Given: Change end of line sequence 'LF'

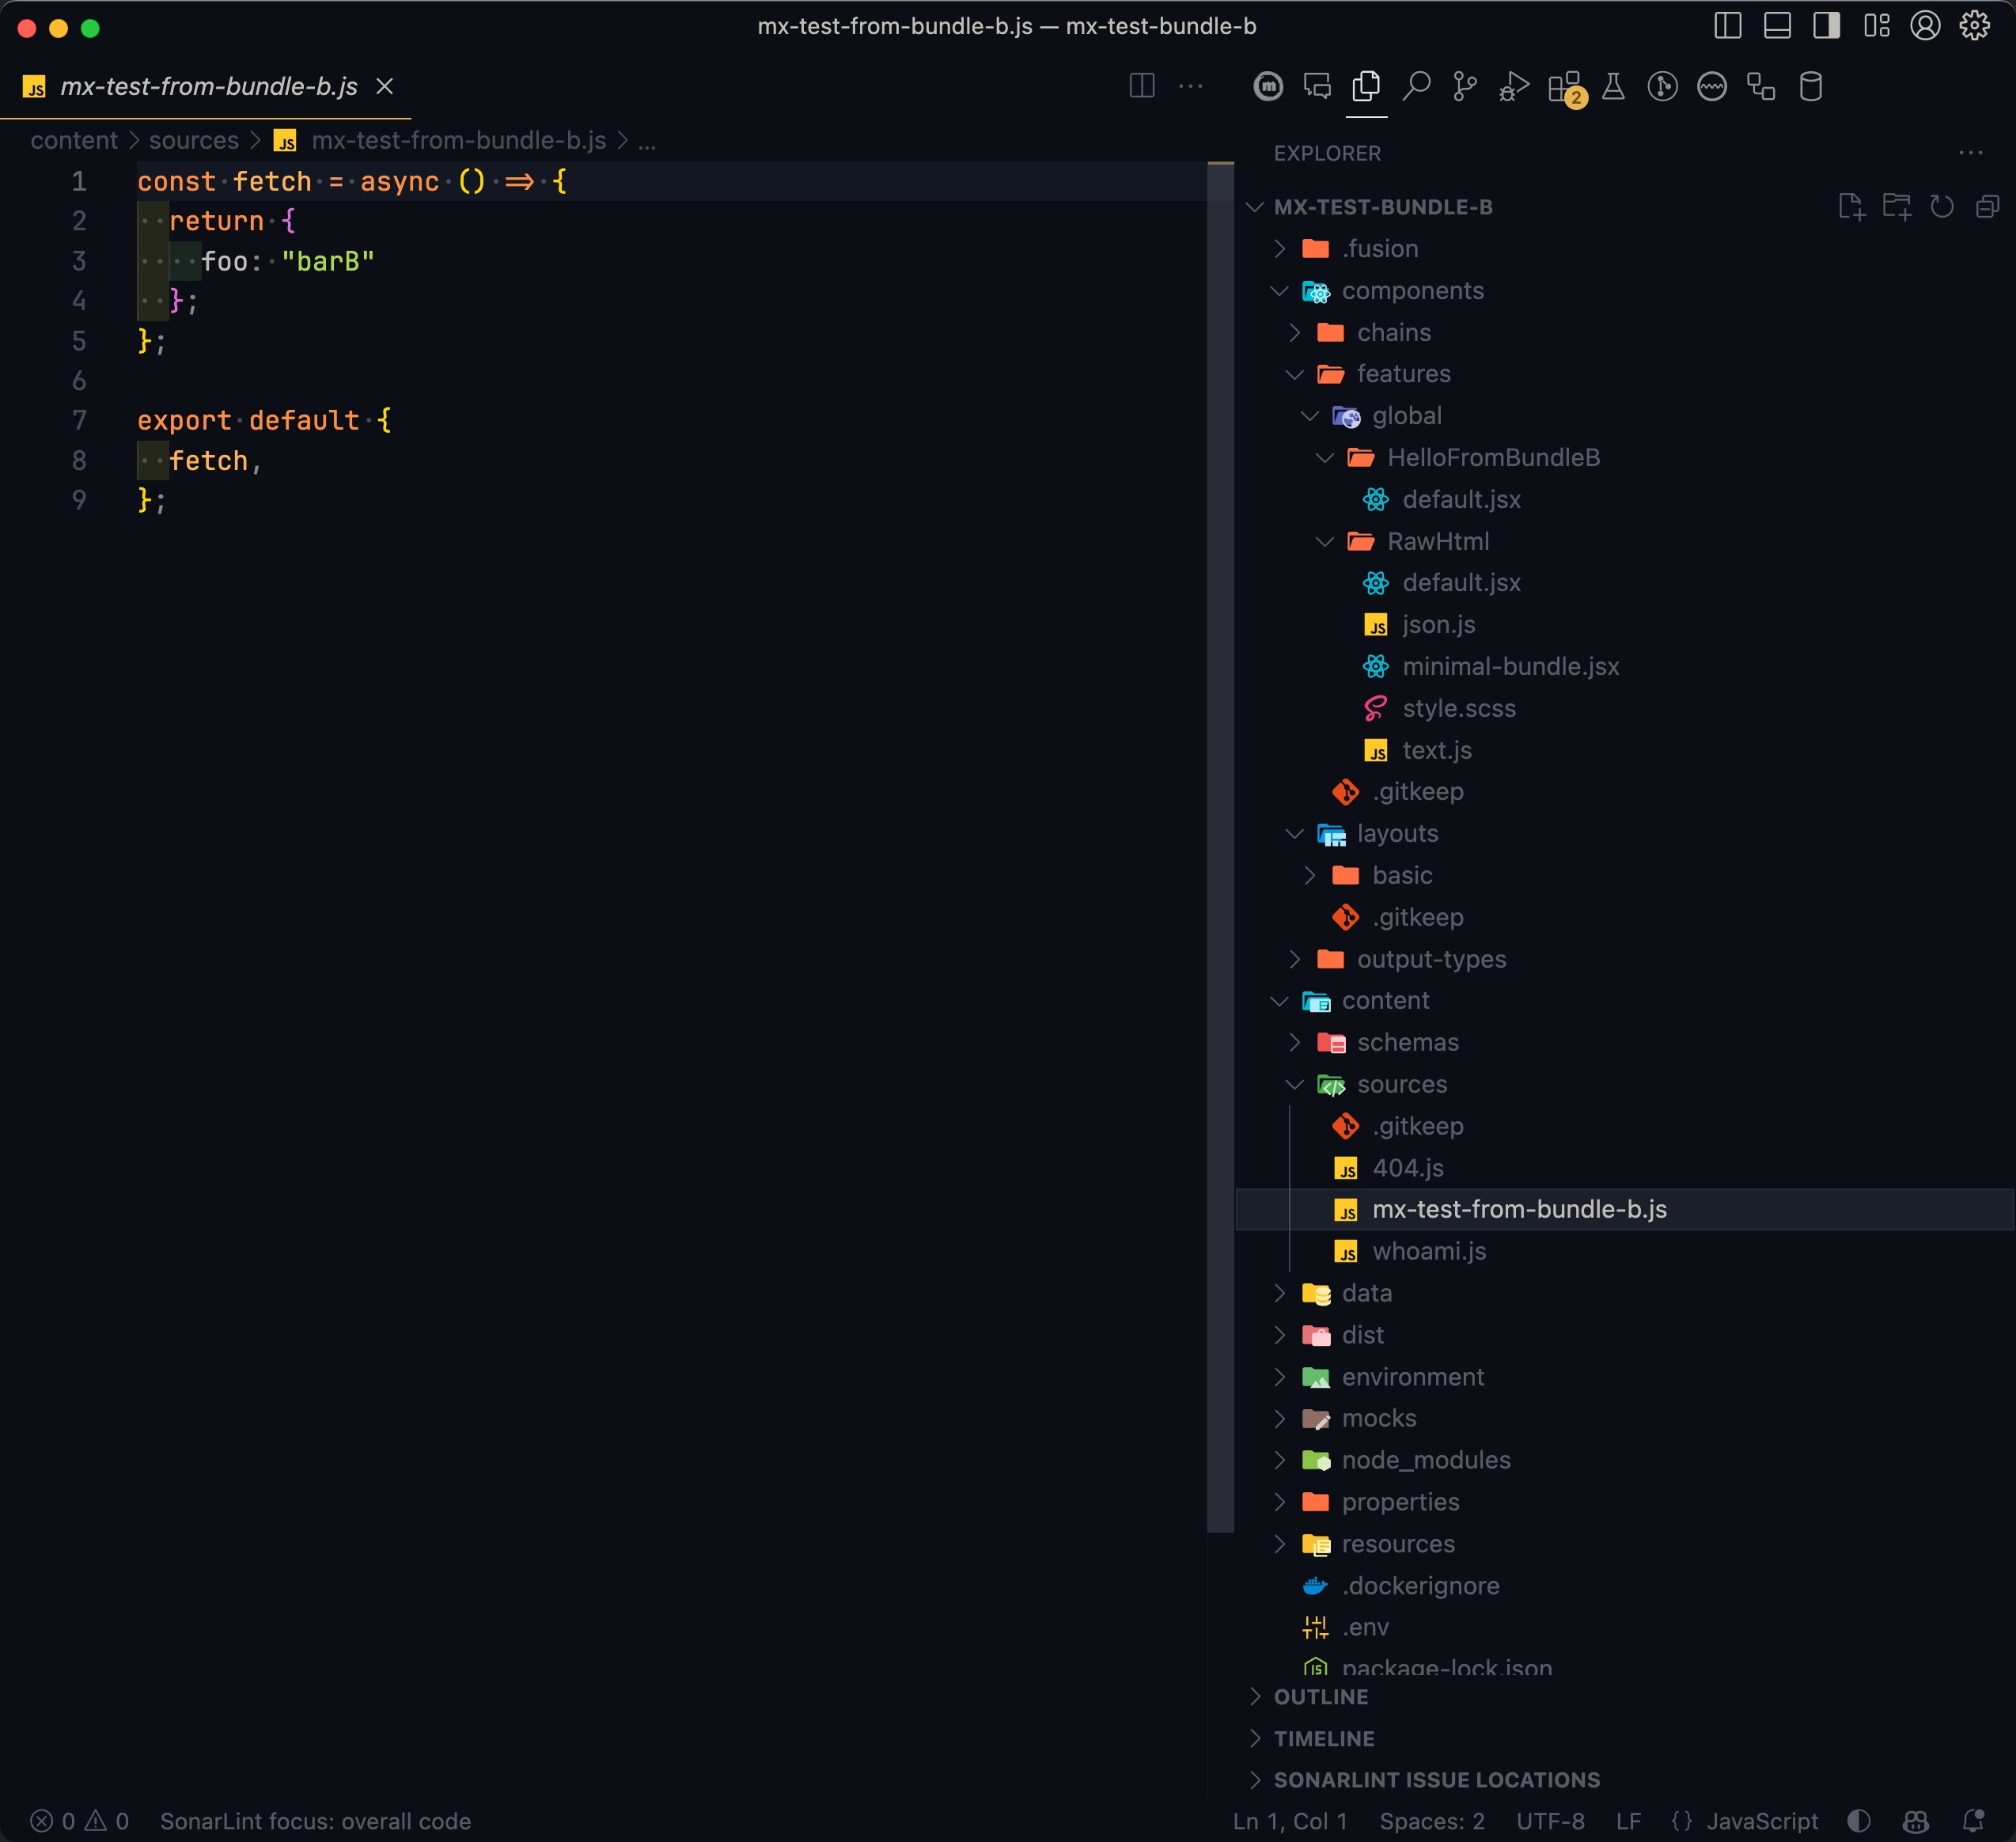Looking at the screenshot, I should tap(1628, 1821).
